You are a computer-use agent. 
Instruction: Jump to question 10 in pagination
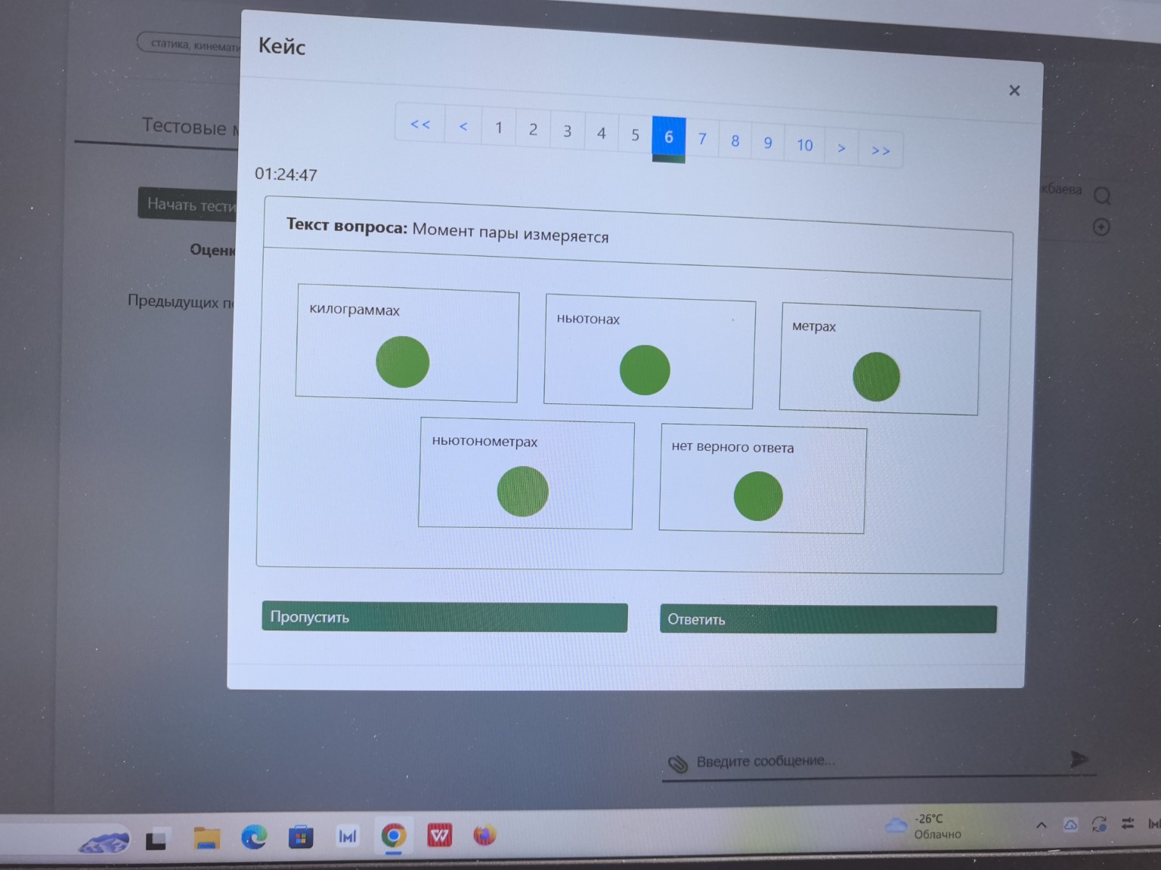[x=804, y=145]
